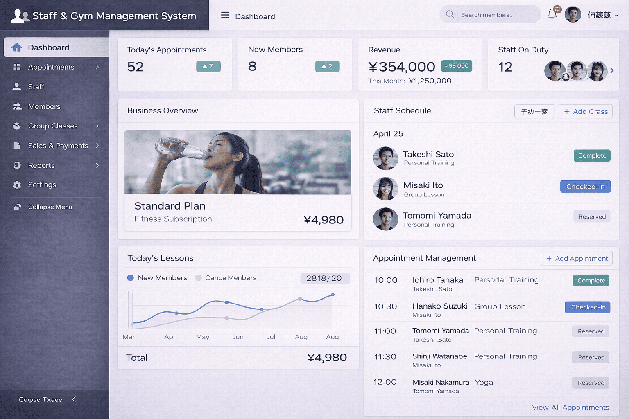Expand the Sales & Payments chevron

97,146
